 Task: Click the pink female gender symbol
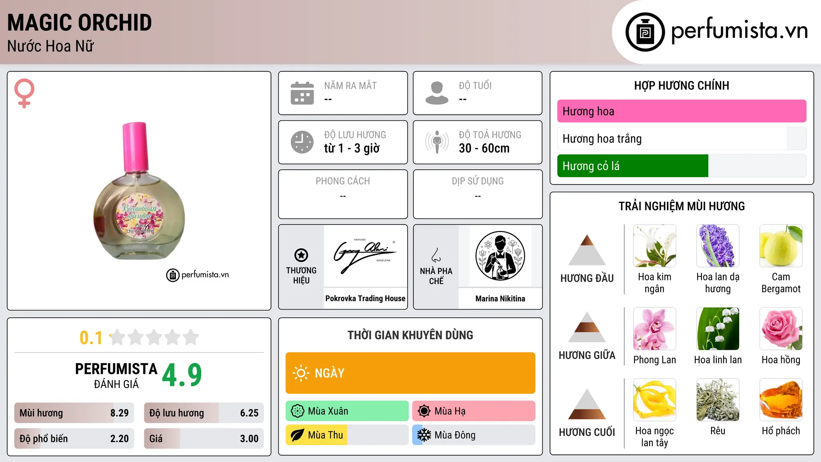point(24,93)
